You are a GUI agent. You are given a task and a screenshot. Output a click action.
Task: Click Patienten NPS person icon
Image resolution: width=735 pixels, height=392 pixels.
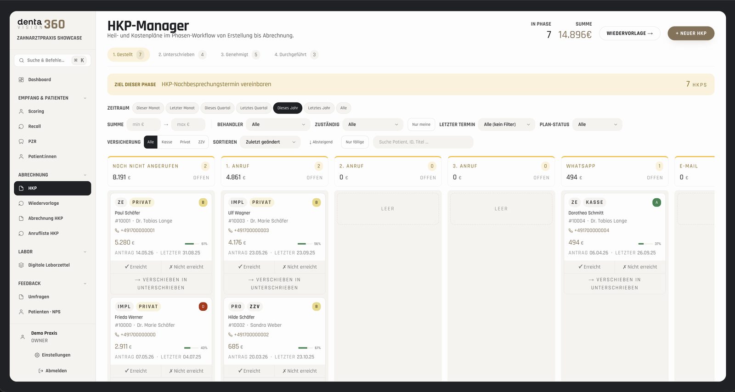21,312
